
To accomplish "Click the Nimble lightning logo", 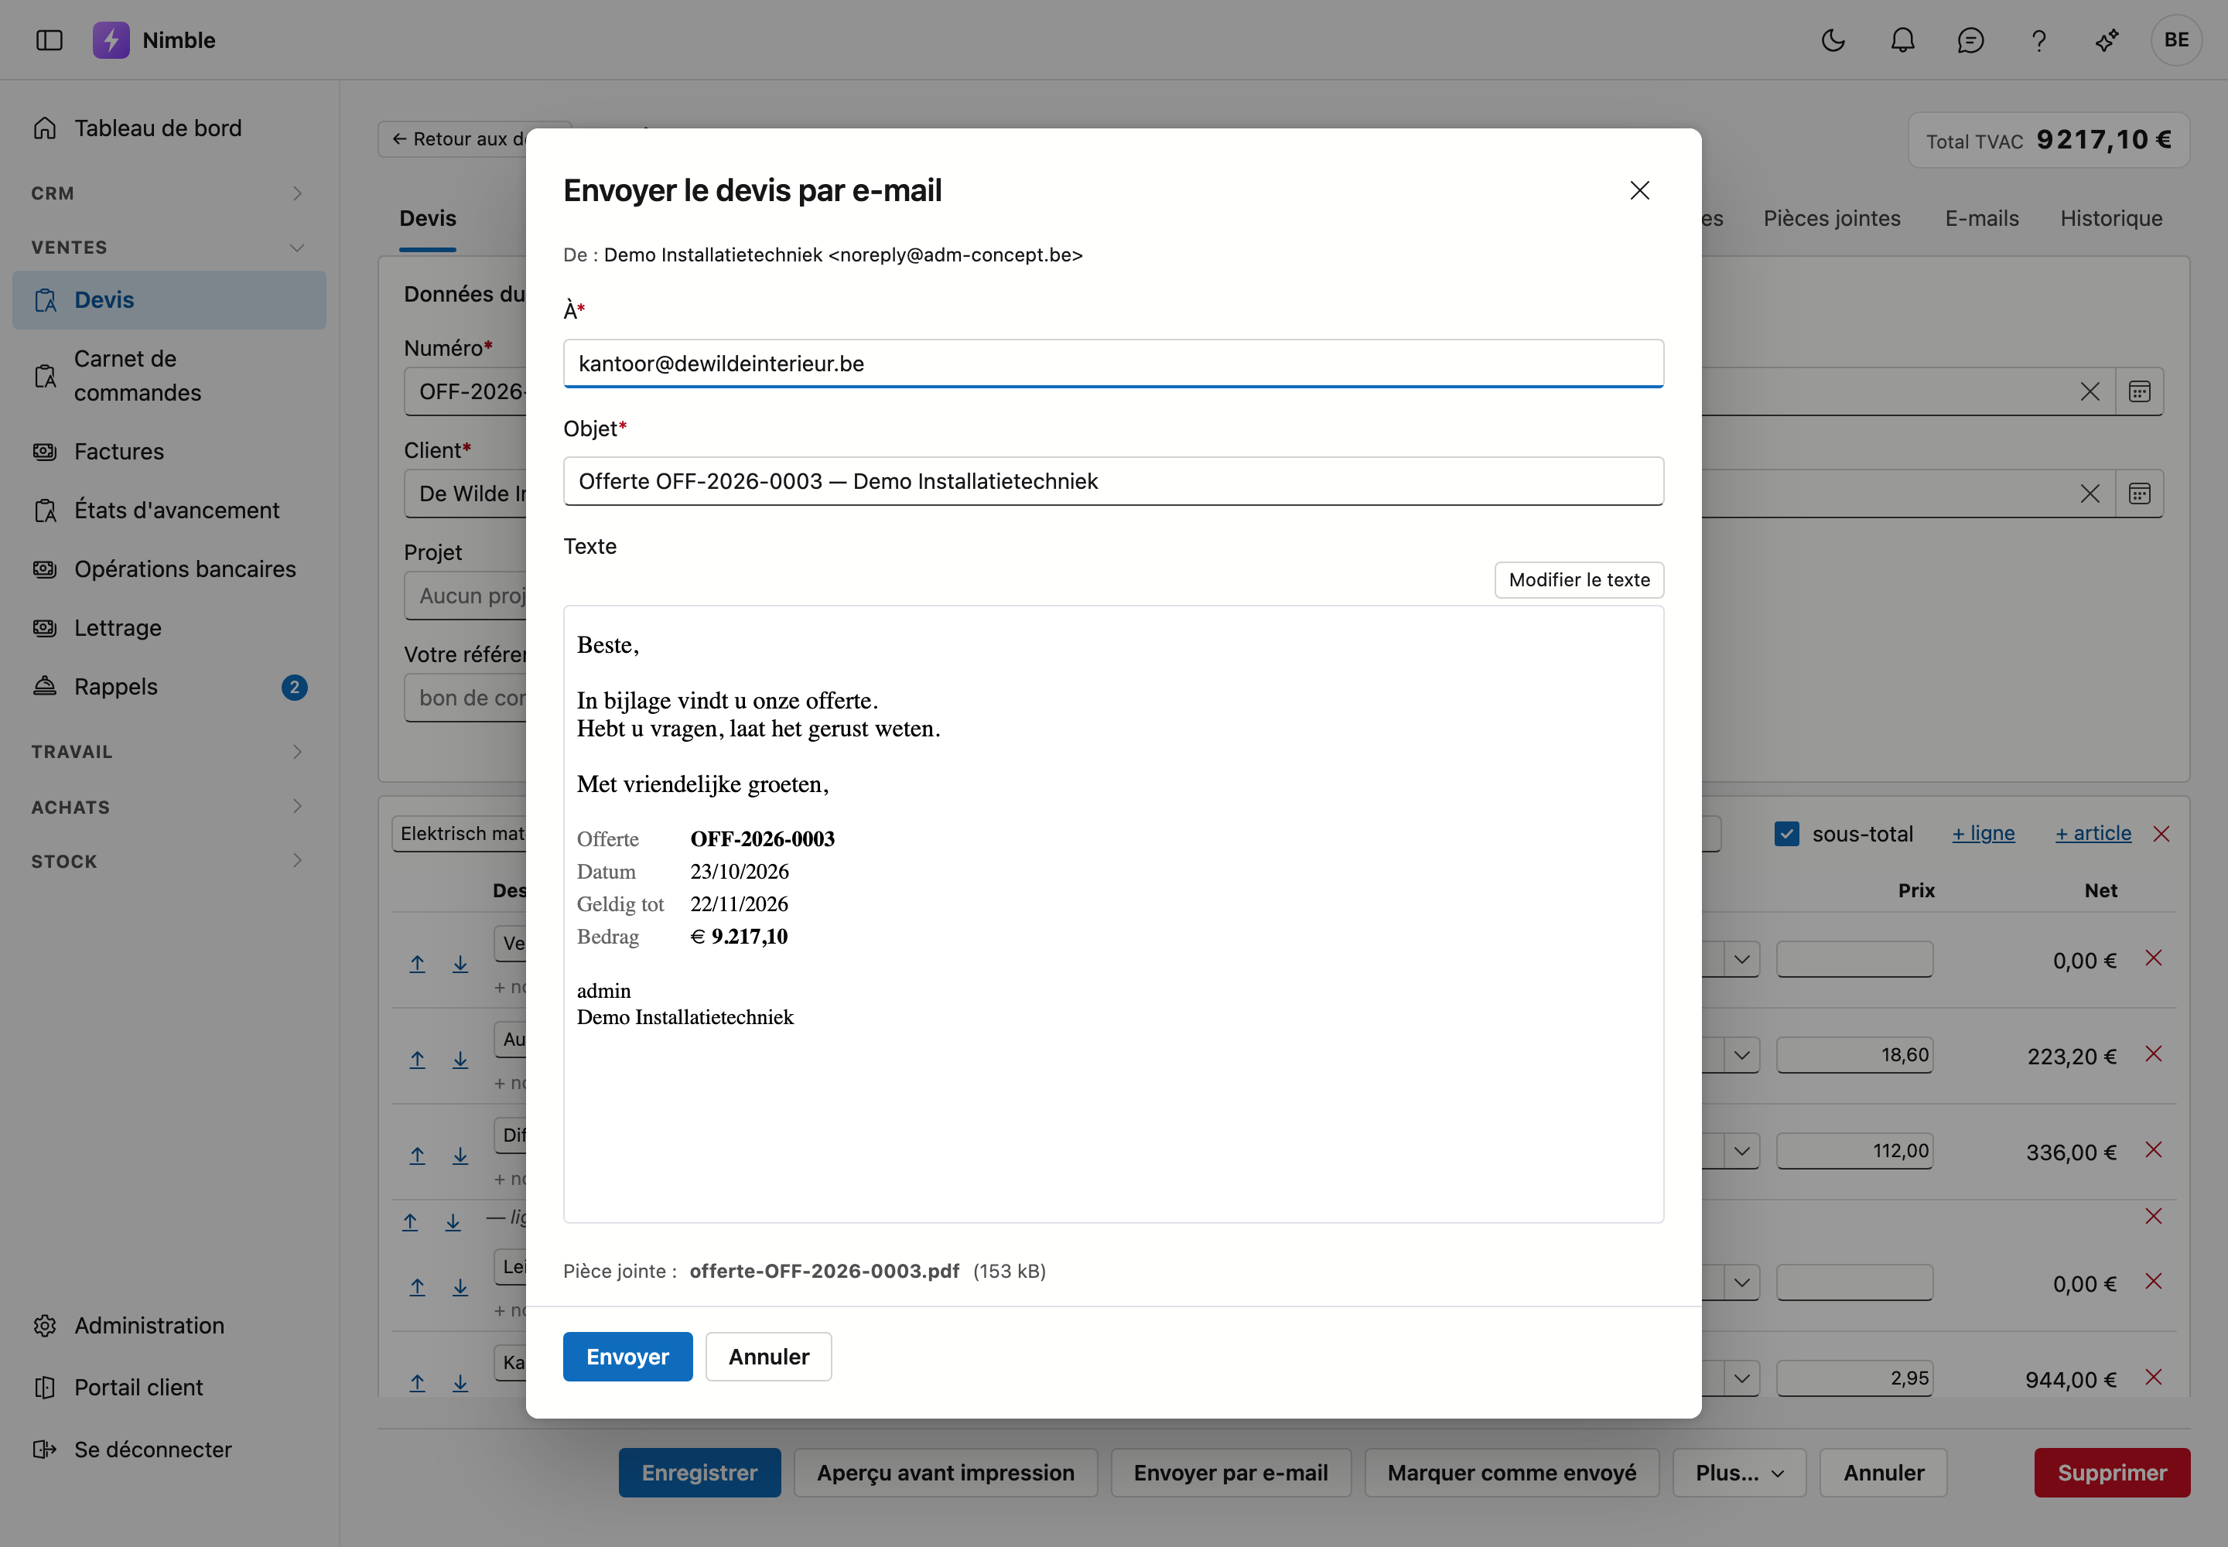I will pyautogui.click(x=111, y=39).
